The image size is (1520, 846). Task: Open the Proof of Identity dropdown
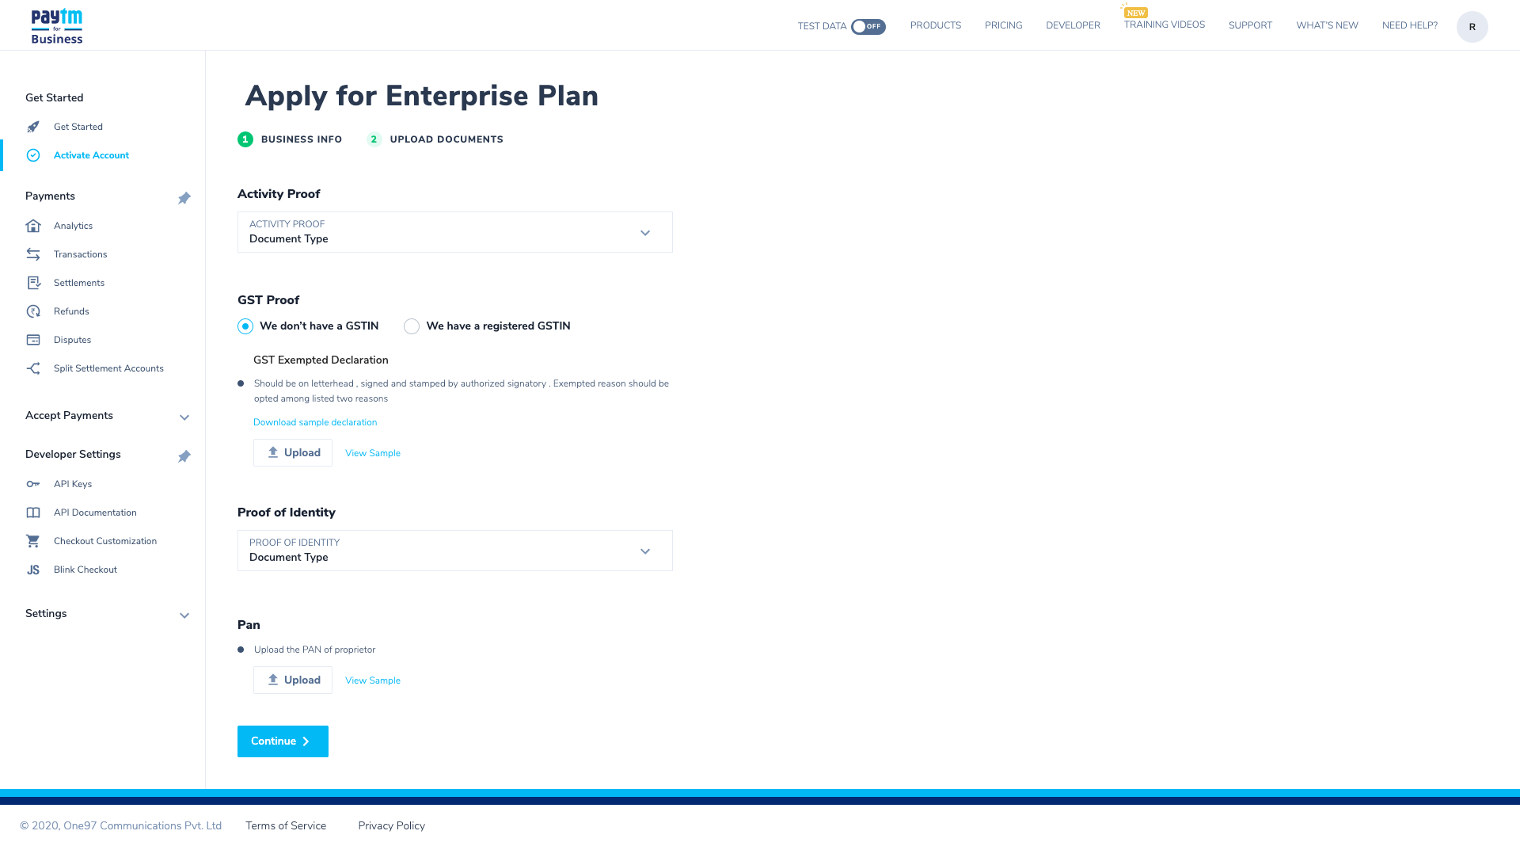(454, 551)
